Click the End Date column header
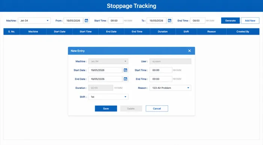Viewport: 263px width, 145px height. tap(111, 32)
